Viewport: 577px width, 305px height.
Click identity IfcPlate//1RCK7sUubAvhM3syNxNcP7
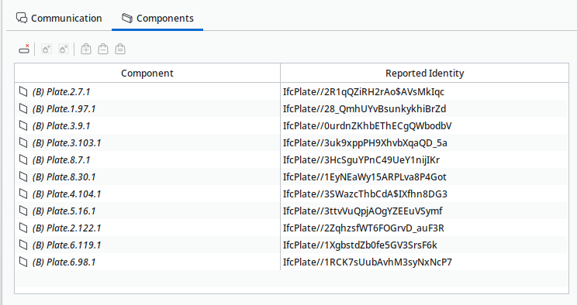(368, 262)
